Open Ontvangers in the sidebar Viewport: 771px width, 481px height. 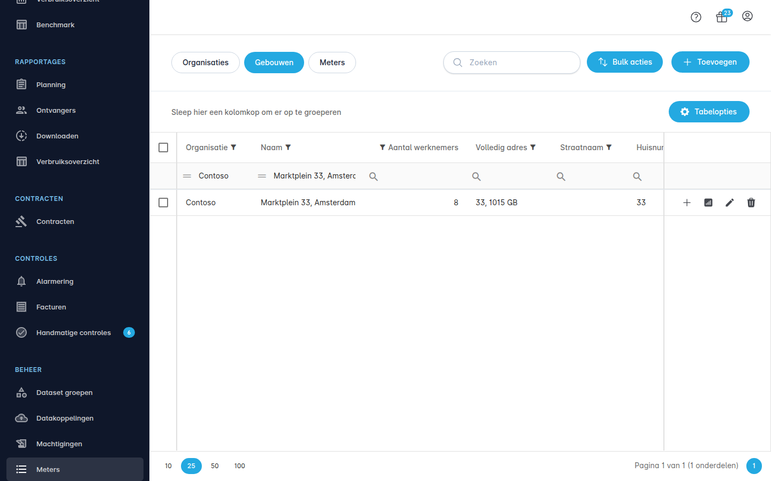[x=75, y=110]
